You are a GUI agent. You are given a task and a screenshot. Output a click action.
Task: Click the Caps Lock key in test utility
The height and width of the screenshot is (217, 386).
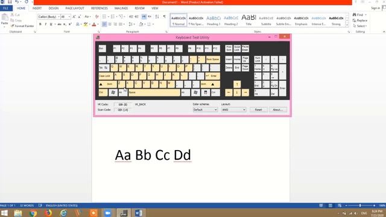(106, 76)
